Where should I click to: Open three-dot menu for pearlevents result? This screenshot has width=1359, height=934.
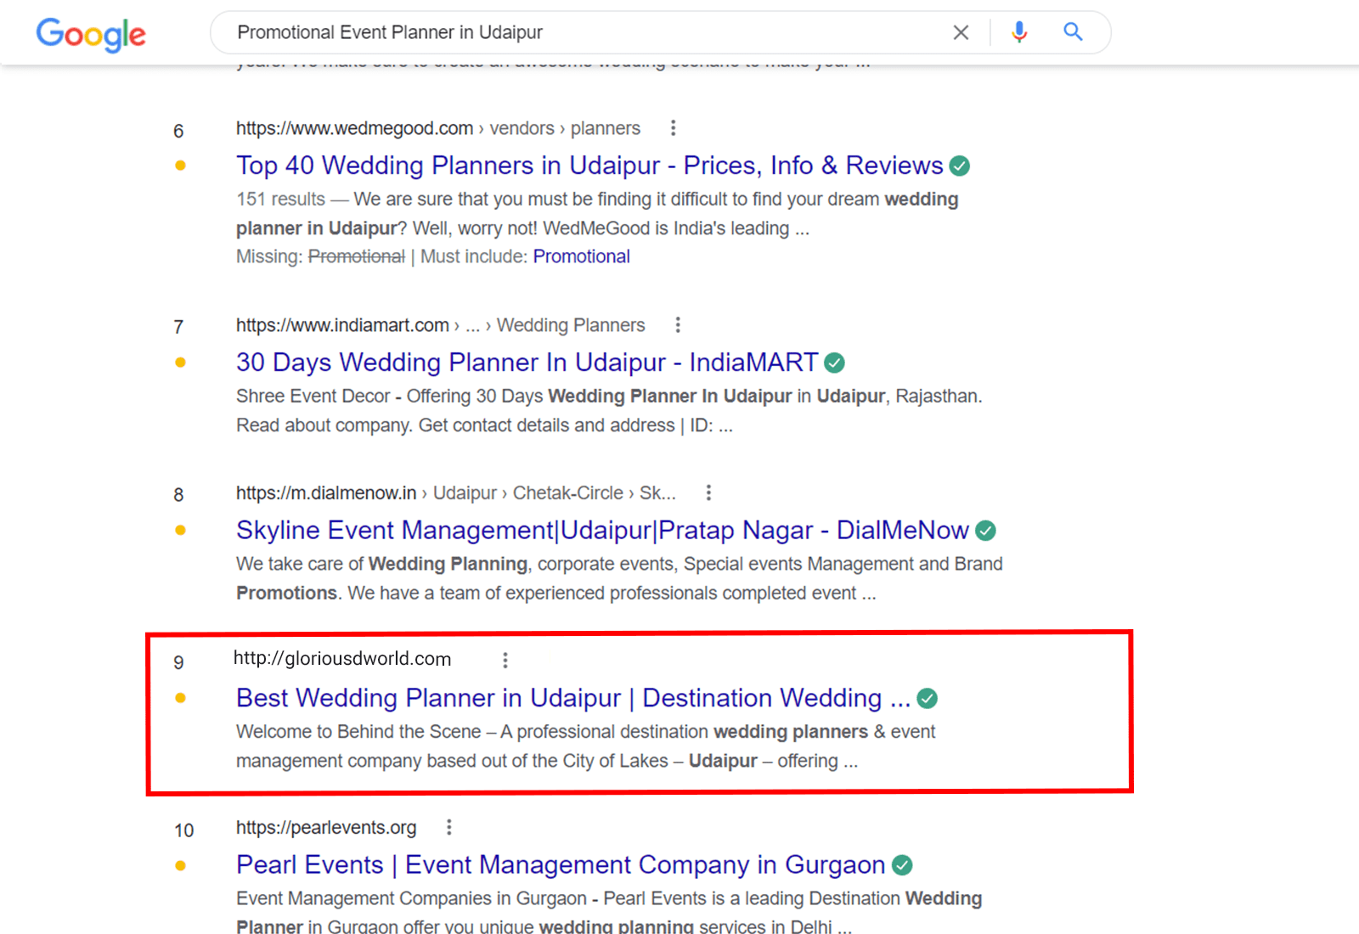(449, 827)
